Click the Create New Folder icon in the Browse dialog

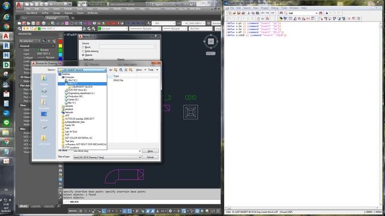point(131,70)
